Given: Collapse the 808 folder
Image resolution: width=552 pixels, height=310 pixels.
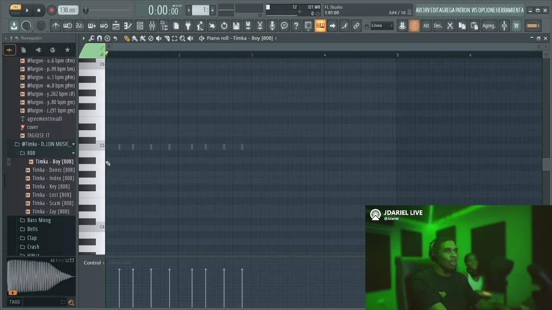Looking at the screenshot, I should [x=31, y=153].
